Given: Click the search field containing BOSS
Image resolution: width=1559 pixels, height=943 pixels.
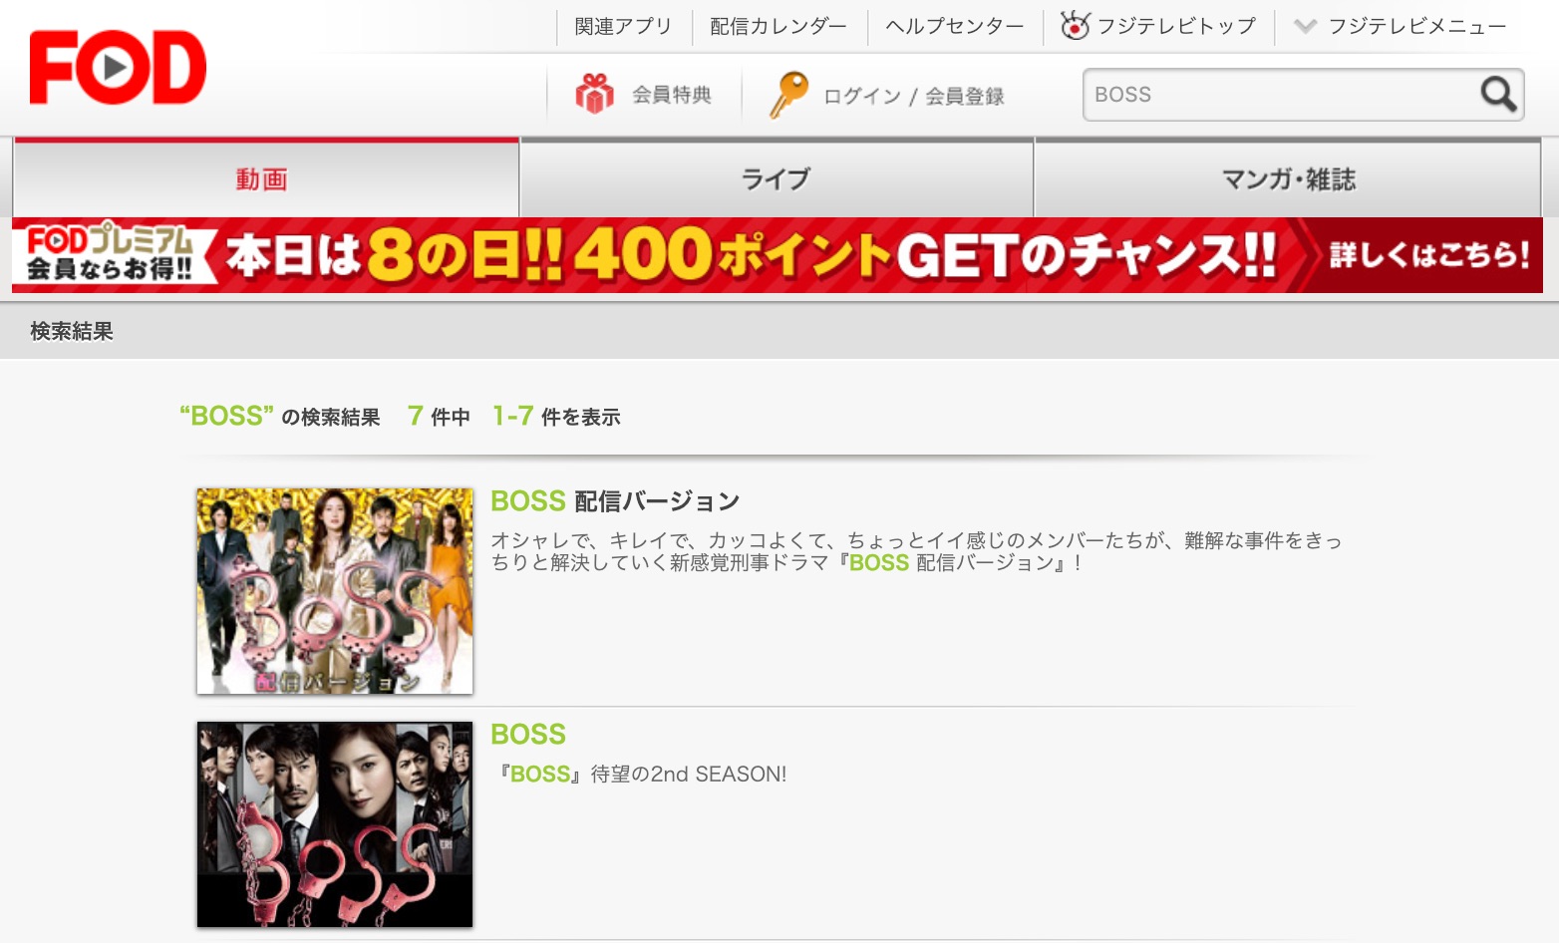Looking at the screenshot, I should pyautogui.click(x=1281, y=95).
